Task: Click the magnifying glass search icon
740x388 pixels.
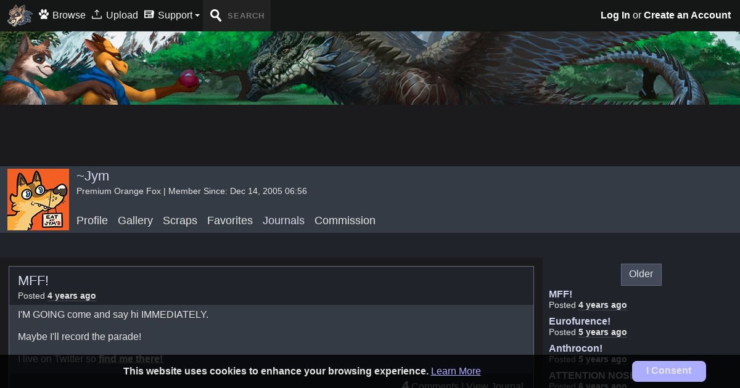Action: [x=216, y=15]
